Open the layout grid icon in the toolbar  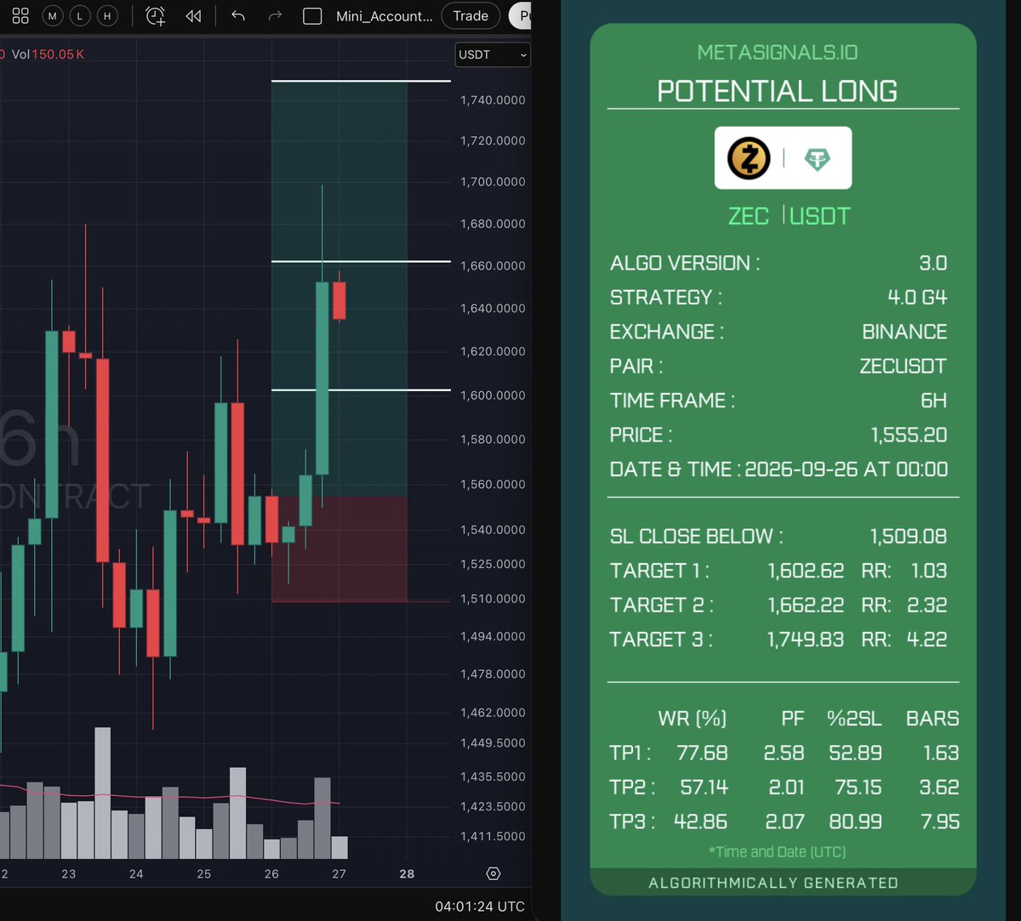pos(20,15)
